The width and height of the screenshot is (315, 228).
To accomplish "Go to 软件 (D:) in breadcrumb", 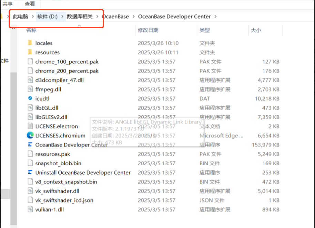I will click(x=48, y=17).
